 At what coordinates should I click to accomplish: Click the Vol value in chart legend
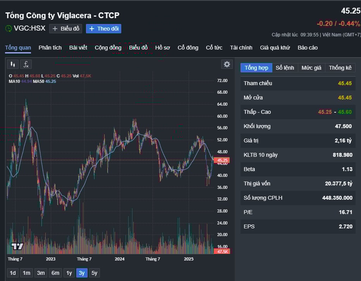click(x=86, y=76)
